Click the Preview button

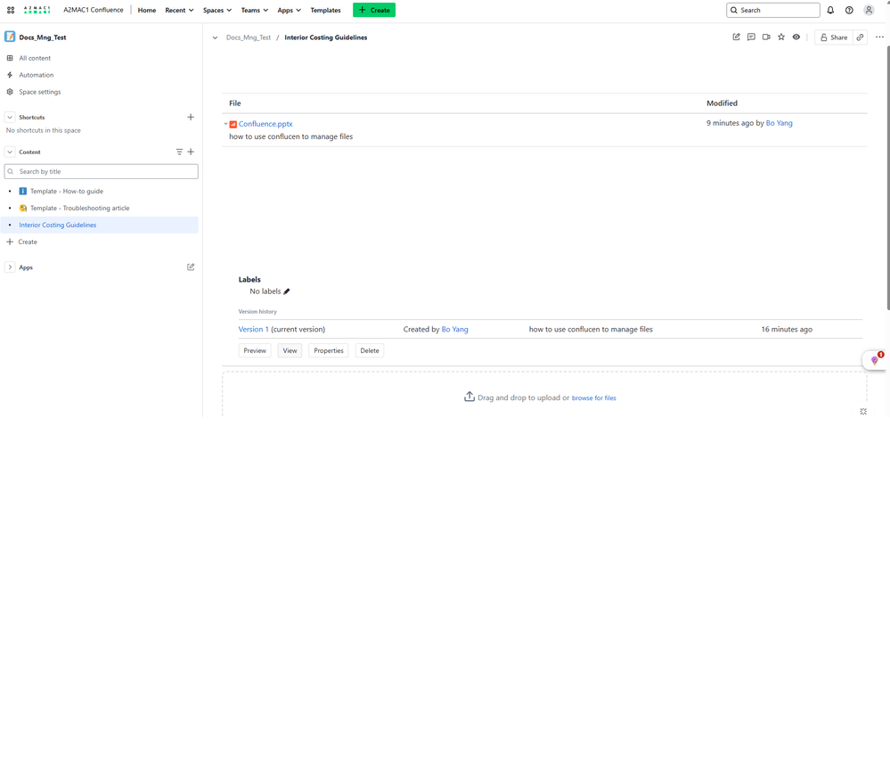255,350
